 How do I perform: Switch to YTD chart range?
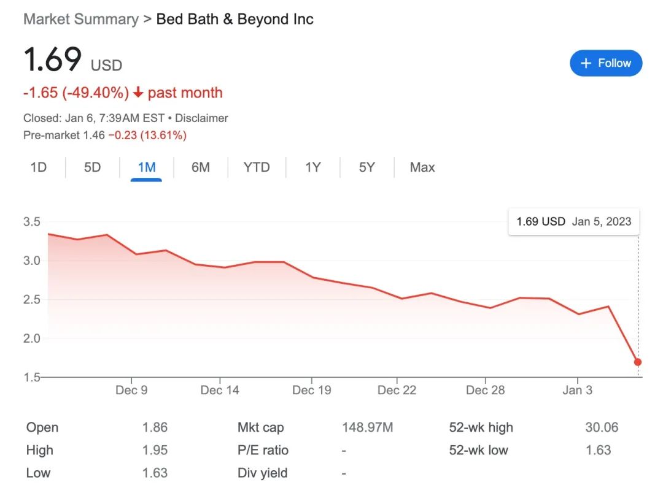[x=256, y=167]
